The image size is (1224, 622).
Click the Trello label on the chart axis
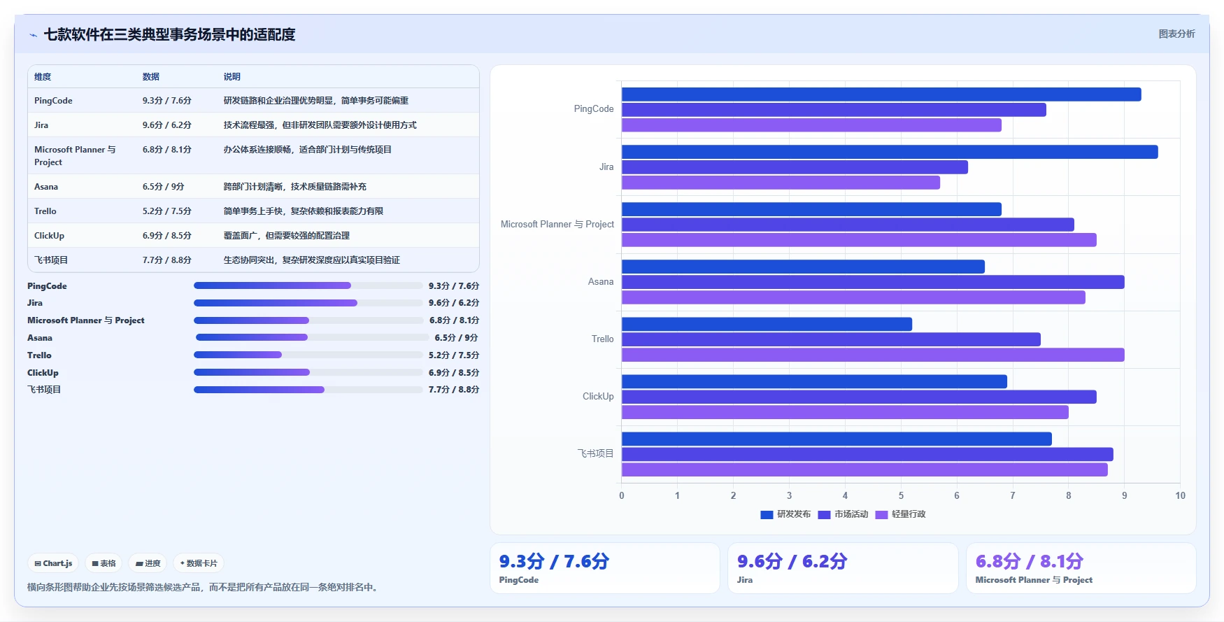(603, 339)
